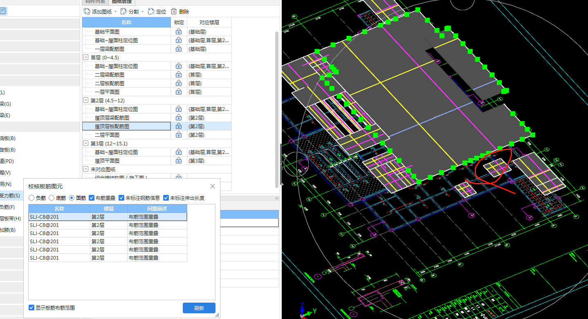588x319 pixels.
Task: Switch to the 构件列表 tab
Action: point(95,2)
